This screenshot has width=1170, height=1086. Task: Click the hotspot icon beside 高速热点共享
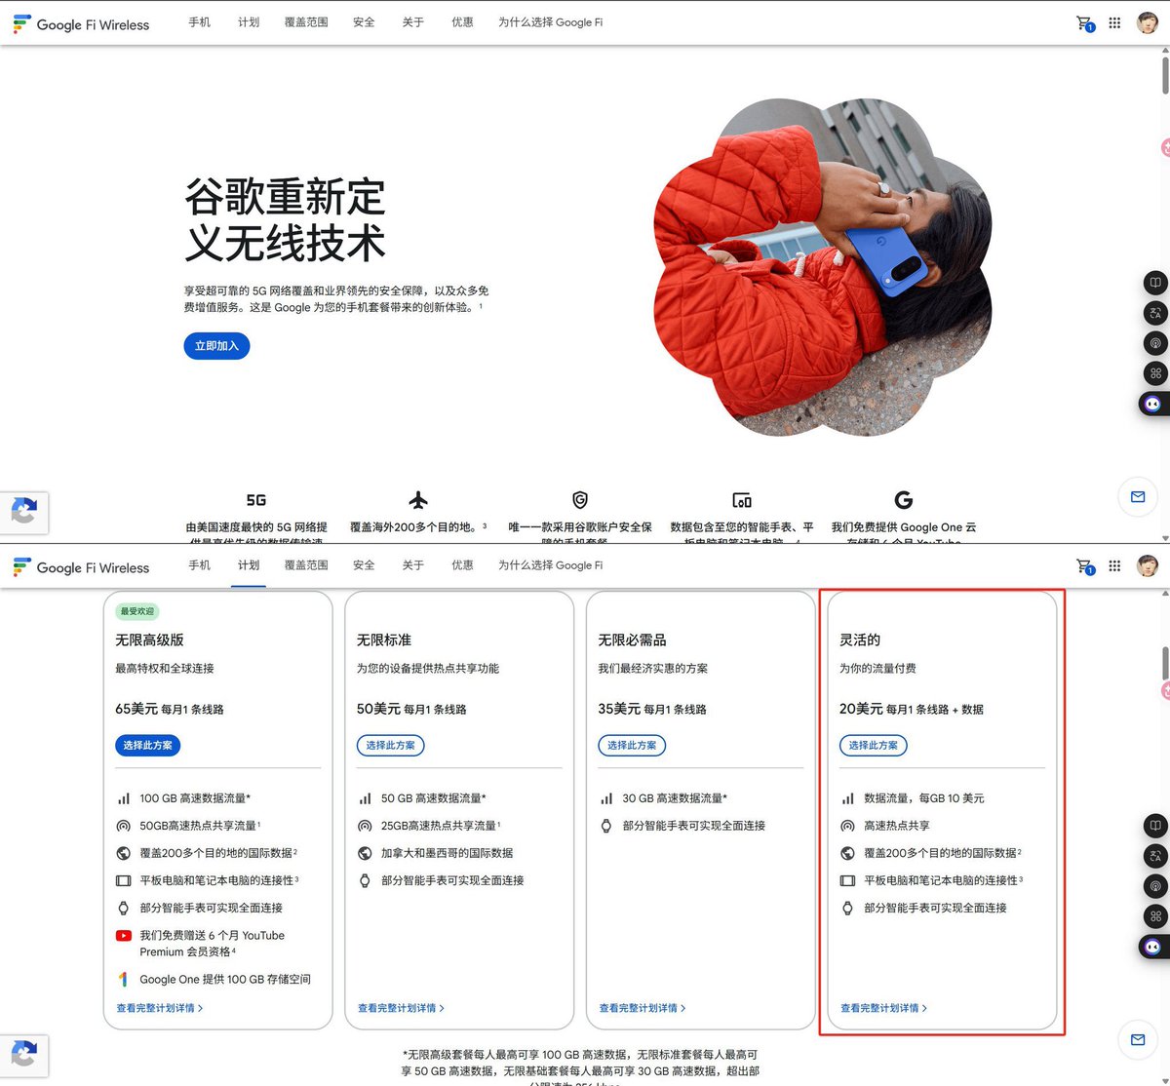[847, 826]
